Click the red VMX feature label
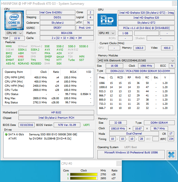The width and height of the screenshot is (178, 182). pyautogui.click(x=21, y=57)
